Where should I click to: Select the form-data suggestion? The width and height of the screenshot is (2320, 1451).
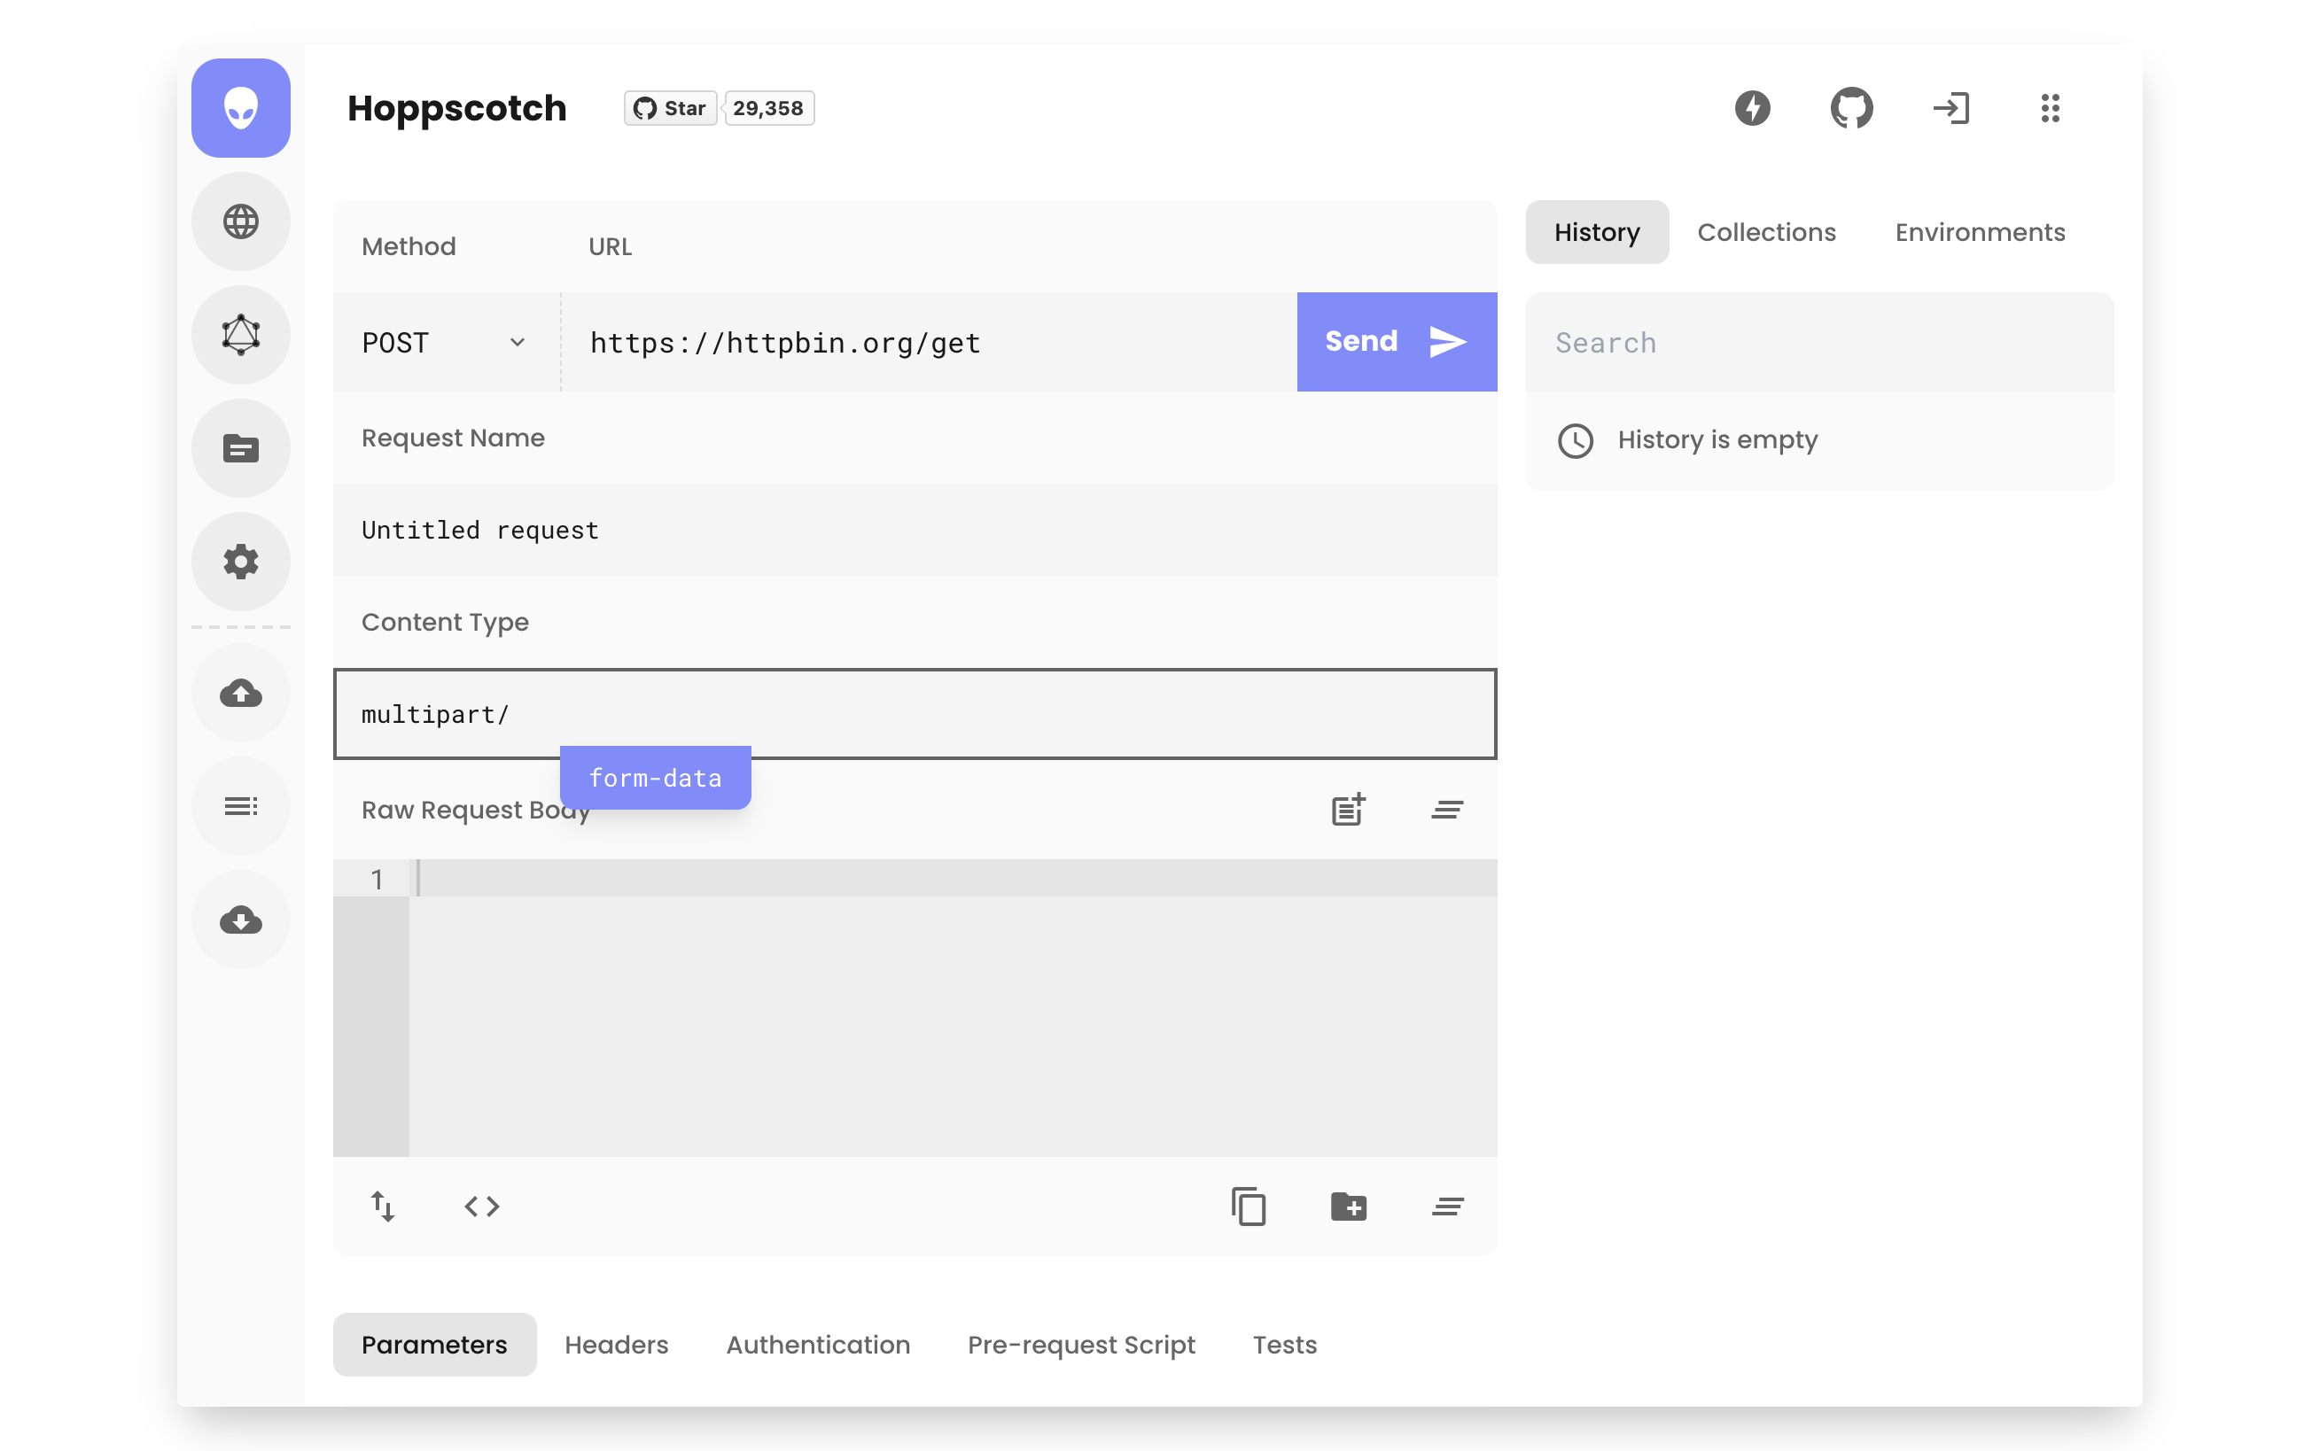[x=656, y=778]
